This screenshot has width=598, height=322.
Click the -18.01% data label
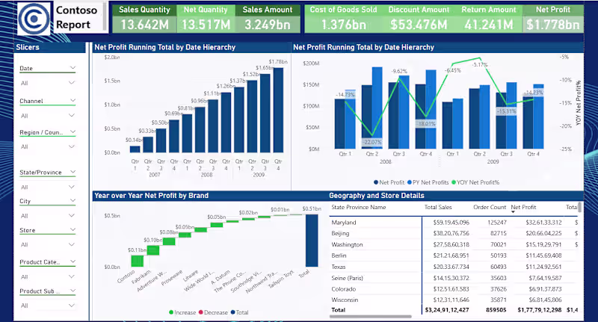click(425, 123)
